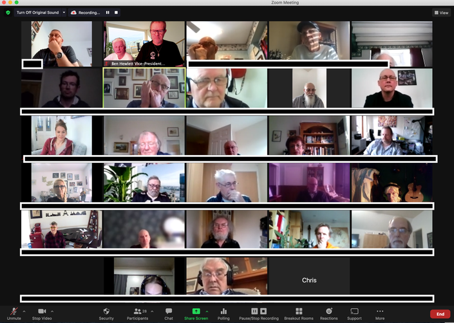Viewport: 454px width, 323px height.
Task: Unmute the microphone
Action: (14, 311)
